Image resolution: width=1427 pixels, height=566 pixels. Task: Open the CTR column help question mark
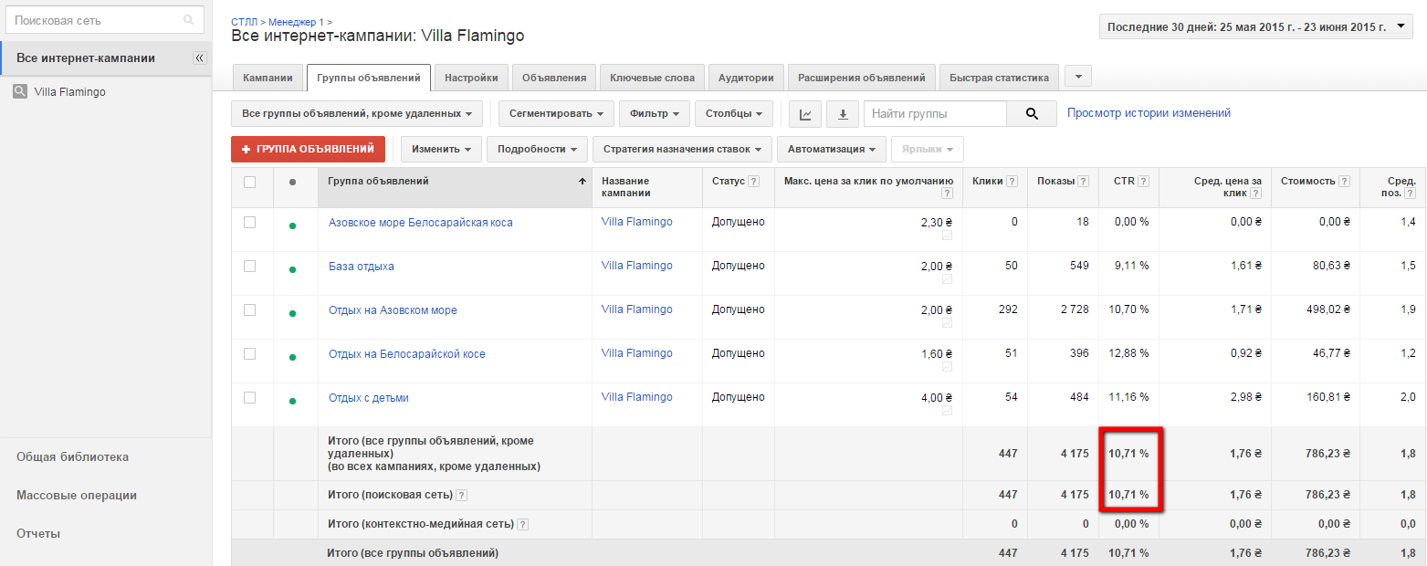click(1144, 181)
